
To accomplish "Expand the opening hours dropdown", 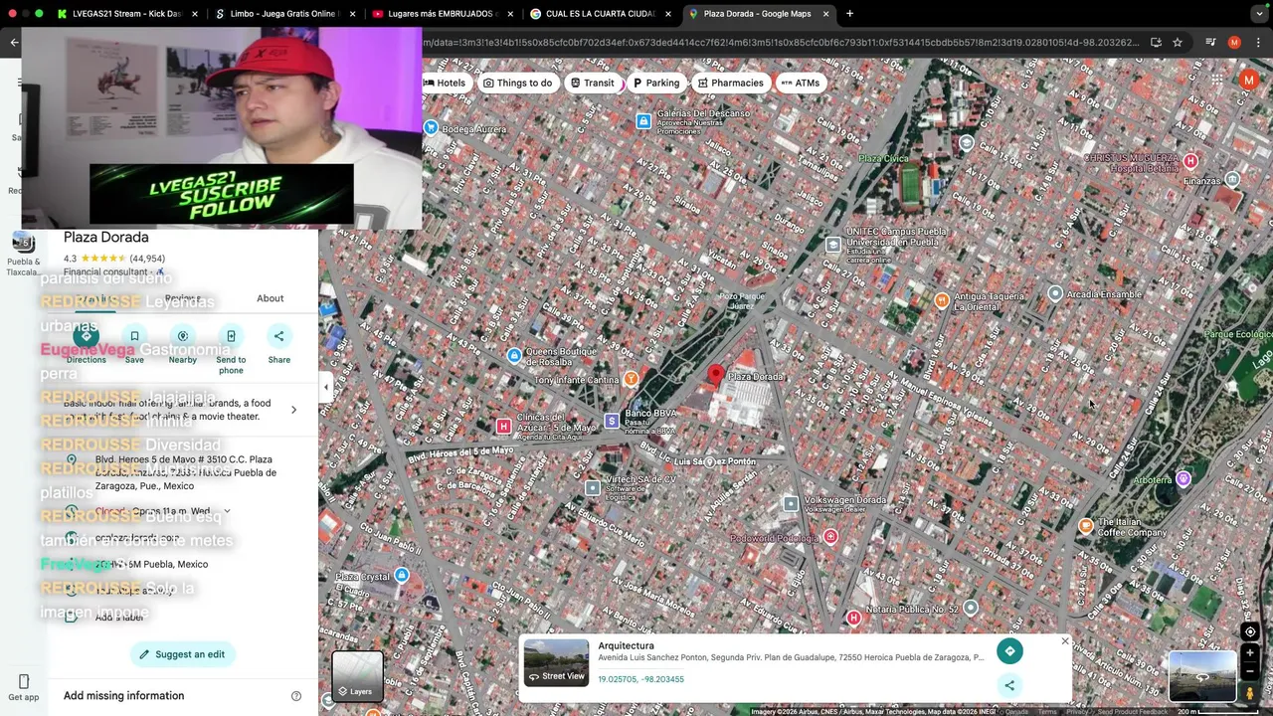I will point(227,511).
